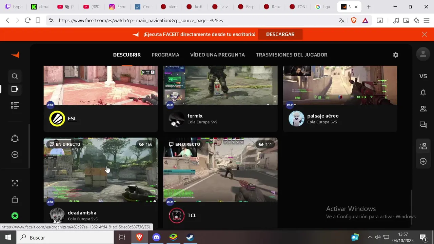The width and height of the screenshot is (434, 244).
Task: Open the Brave wallet icon in toolbar
Action: [x=406, y=20]
